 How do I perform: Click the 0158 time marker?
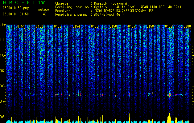150,26
